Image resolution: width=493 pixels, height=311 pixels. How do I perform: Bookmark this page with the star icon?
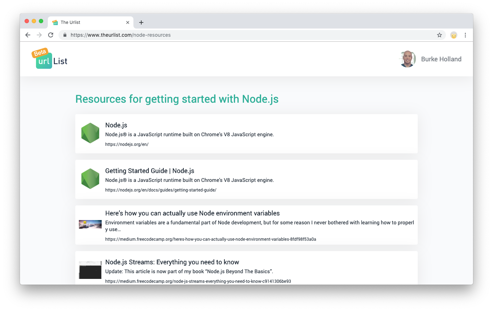[x=439, y=35]
